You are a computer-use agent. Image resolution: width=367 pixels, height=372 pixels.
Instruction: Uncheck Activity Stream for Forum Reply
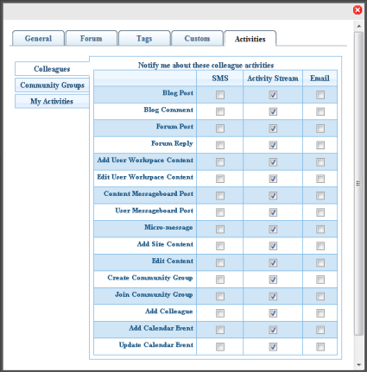(x=273, y=145)
